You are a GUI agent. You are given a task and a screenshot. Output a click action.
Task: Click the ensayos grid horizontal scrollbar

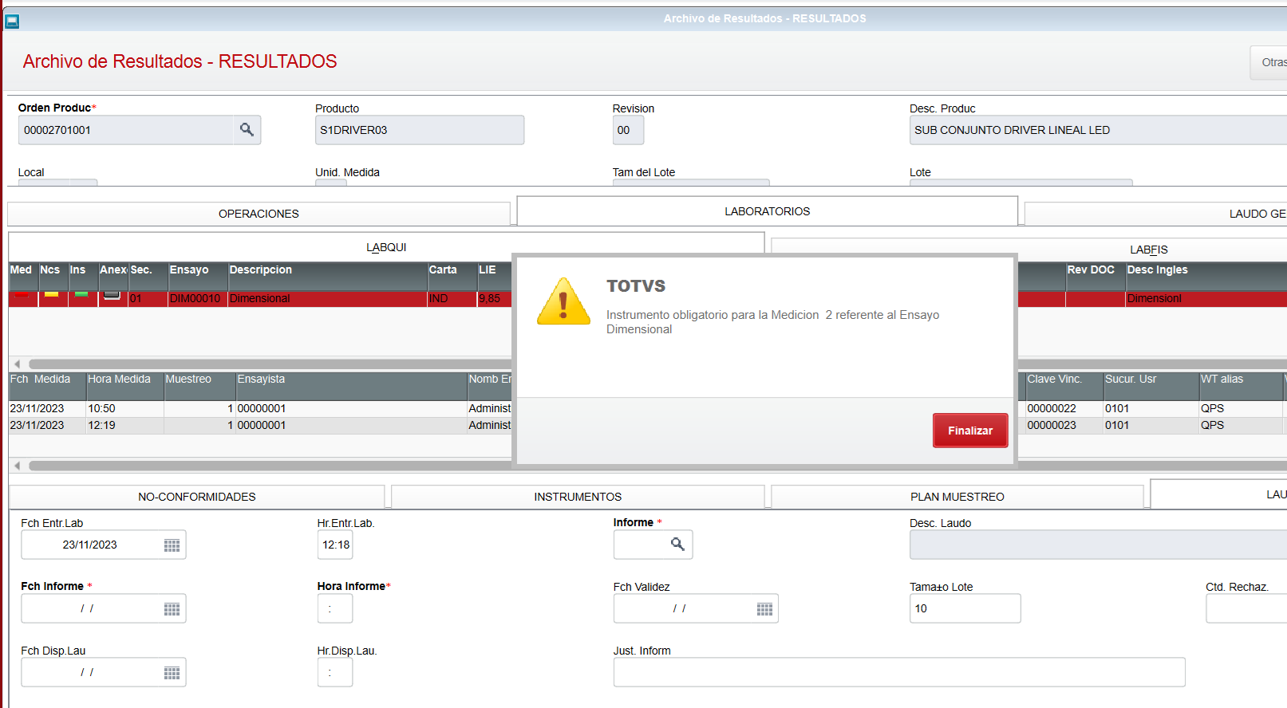click(x=270, y=364)
